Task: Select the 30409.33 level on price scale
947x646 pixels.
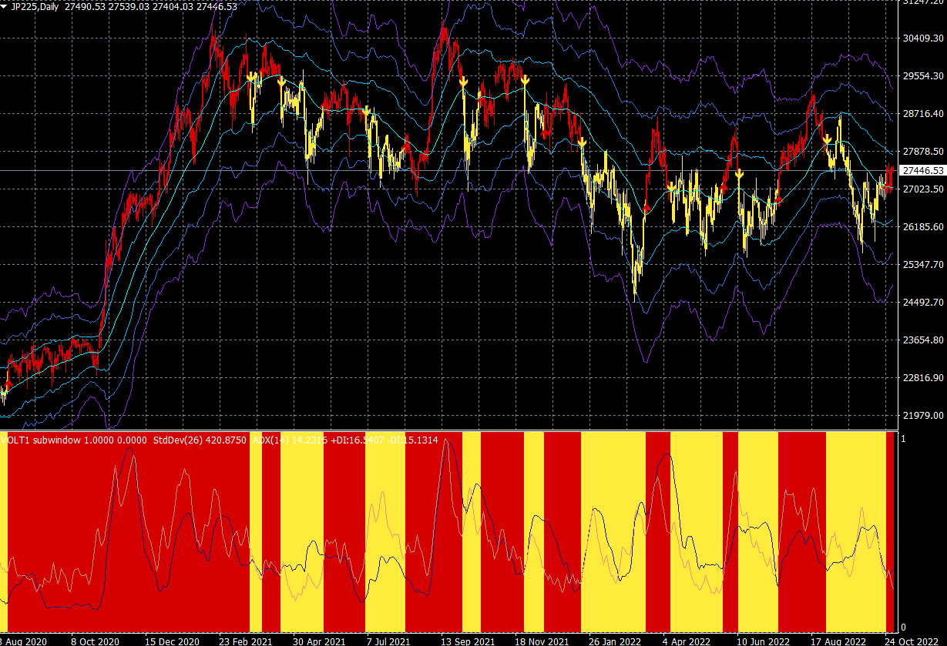Action: 923,38
